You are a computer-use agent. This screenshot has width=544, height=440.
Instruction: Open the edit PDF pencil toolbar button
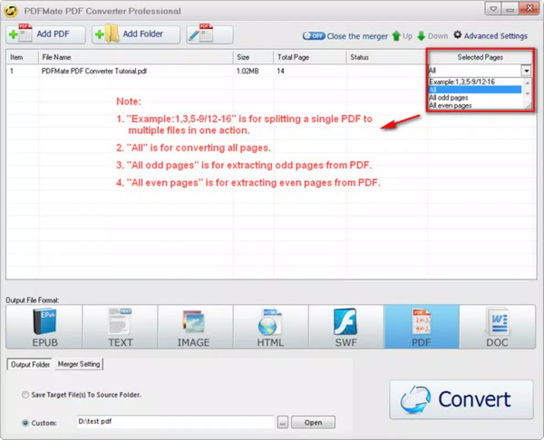(x=210, y=34)
